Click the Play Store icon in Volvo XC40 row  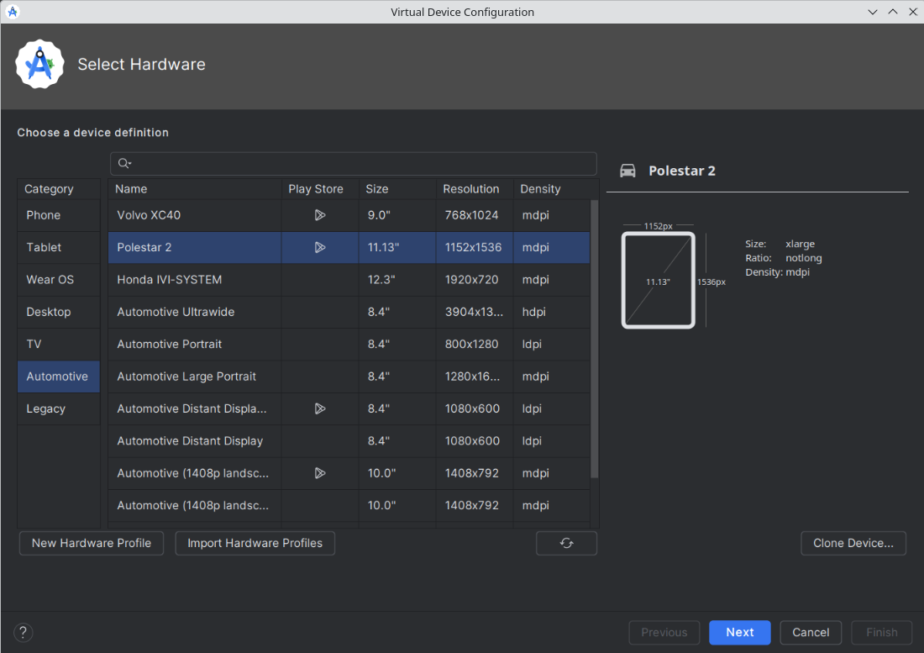[x=319, y=215]
